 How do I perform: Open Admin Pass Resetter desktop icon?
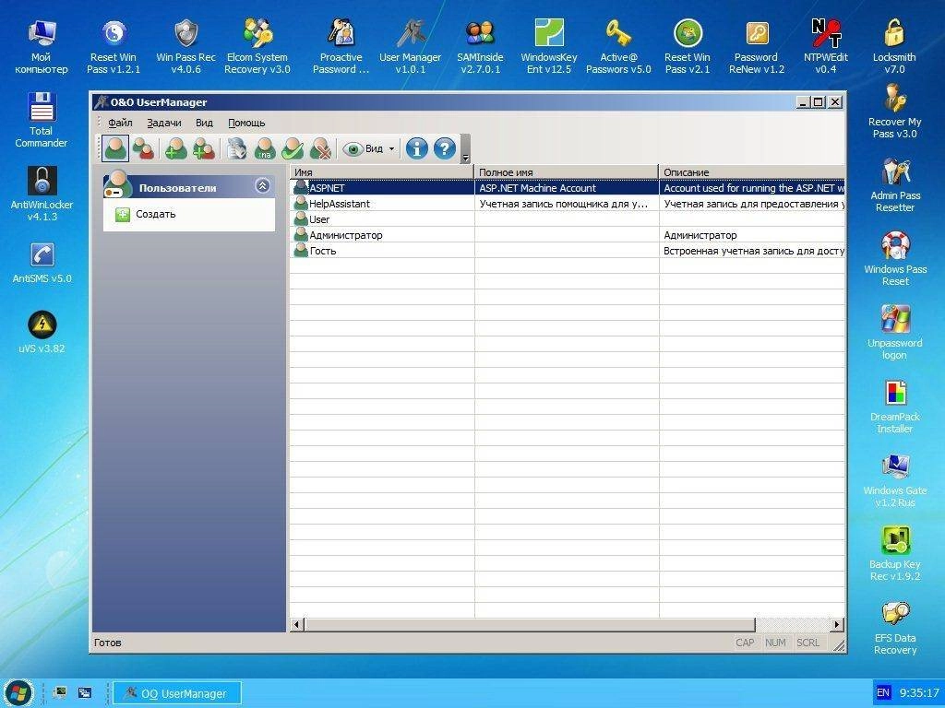pyautogui.click(x=895, y=184)
